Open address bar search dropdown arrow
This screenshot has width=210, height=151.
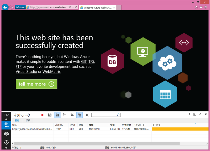73,7
